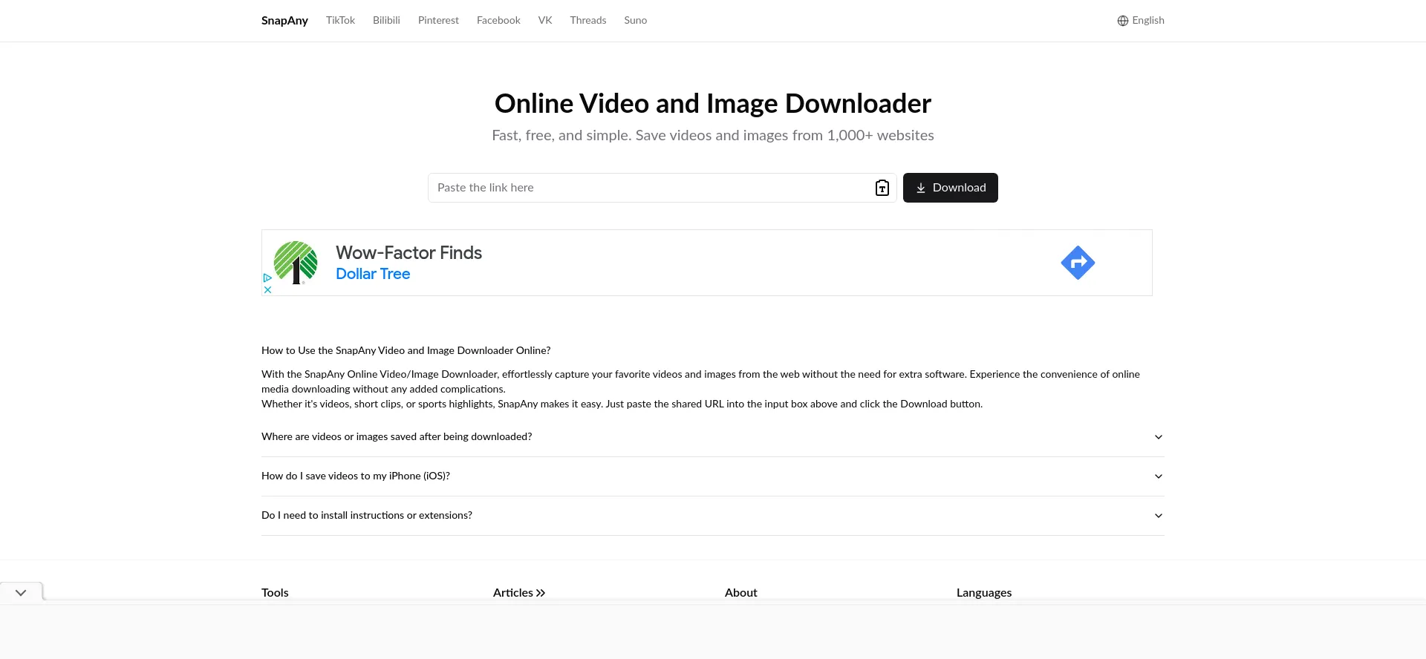Screen dimensions: 1426x659
Task: Close the ad with the X icon
Action: 267,289
